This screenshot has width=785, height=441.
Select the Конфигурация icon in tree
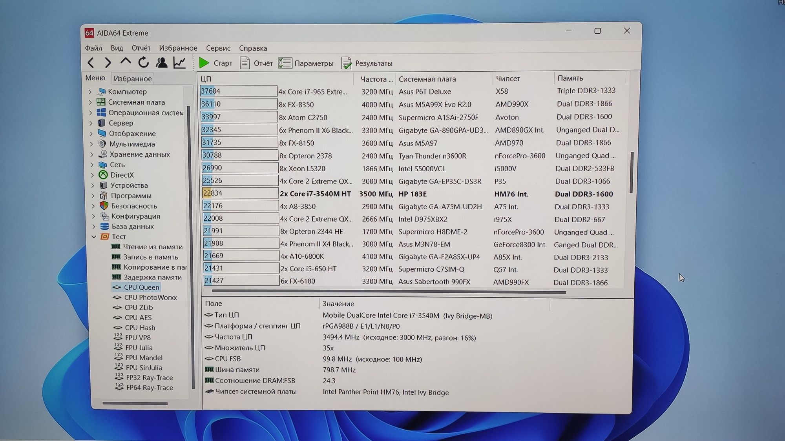(104, 216)
